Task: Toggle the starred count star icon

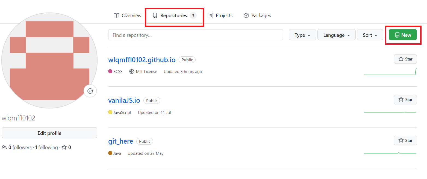Action: (64, 147)
